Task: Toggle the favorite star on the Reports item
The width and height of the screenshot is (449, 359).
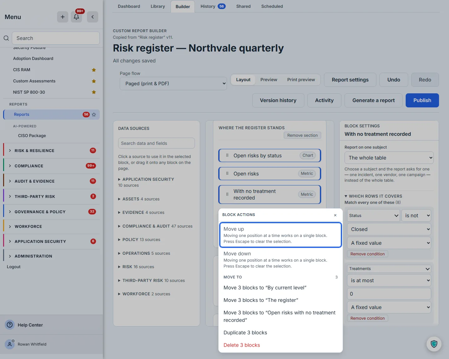Action: coord(94,115)
